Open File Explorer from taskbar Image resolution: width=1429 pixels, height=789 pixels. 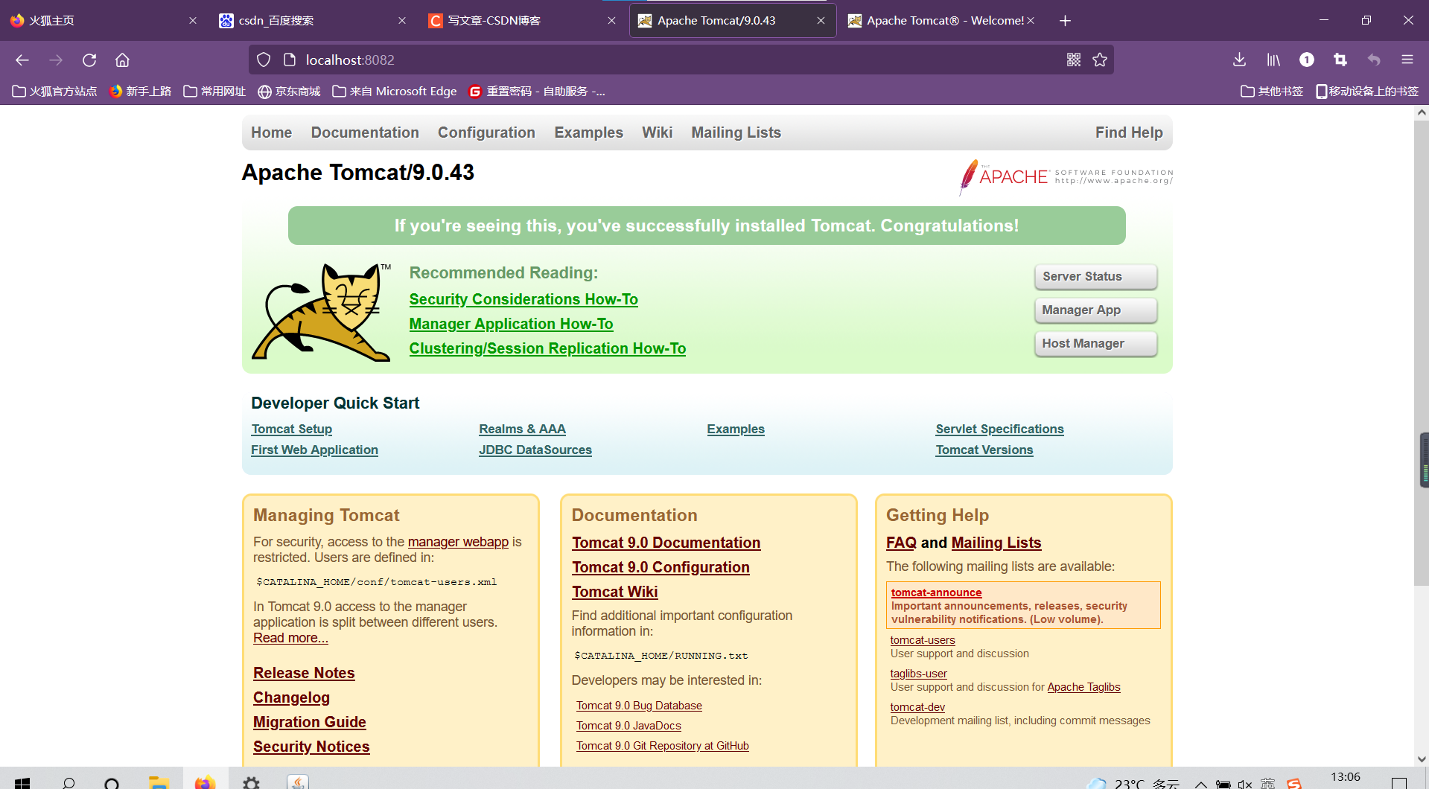(x=159, y=782)
